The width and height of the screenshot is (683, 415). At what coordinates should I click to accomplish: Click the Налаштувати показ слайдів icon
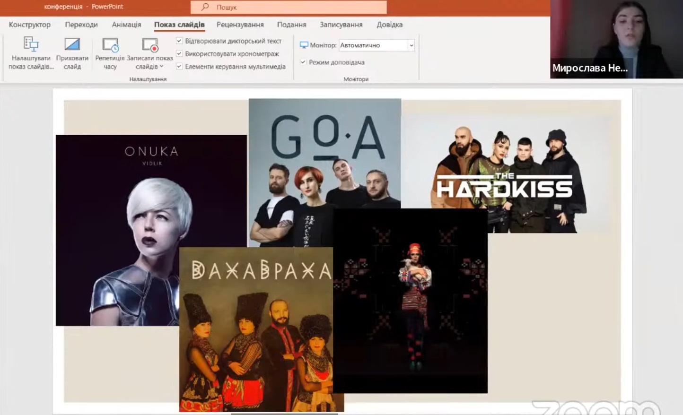[x=31, y=44]
